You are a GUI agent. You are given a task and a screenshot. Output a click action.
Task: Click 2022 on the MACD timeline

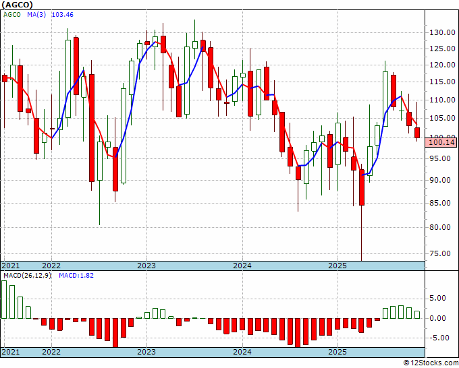51,352
